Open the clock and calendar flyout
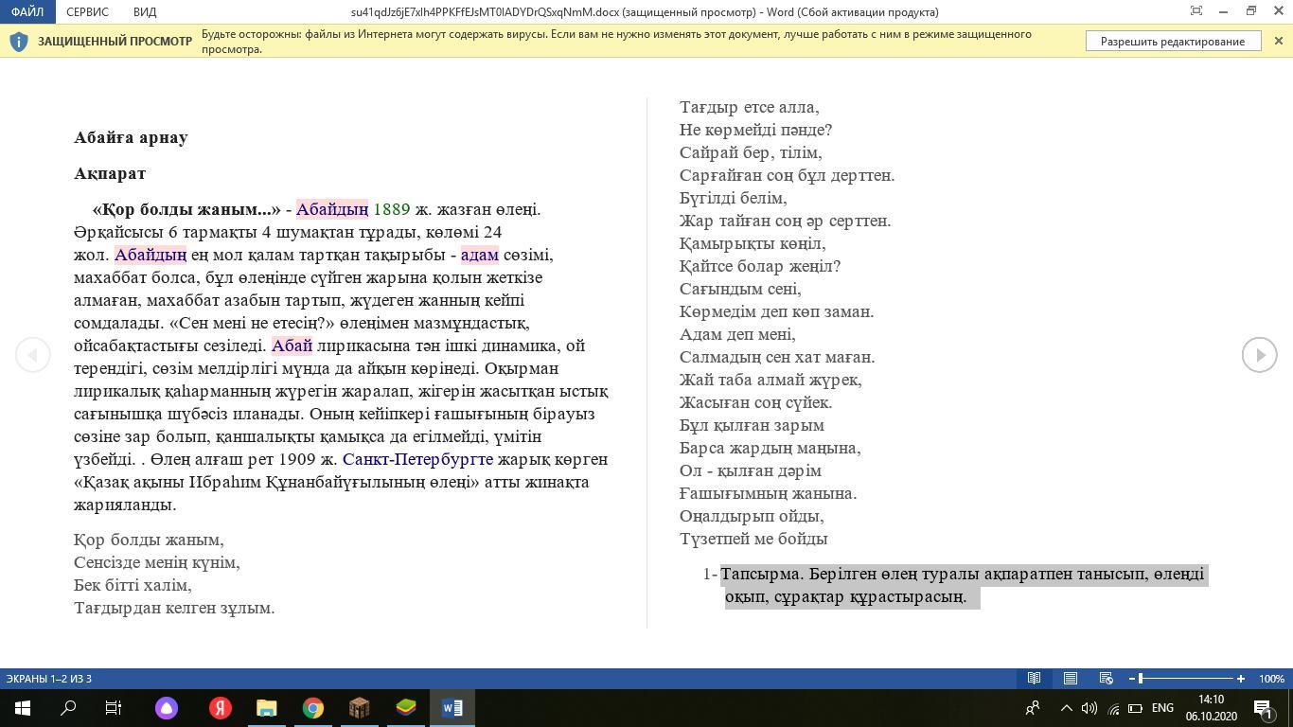 tap(1211, 708)
